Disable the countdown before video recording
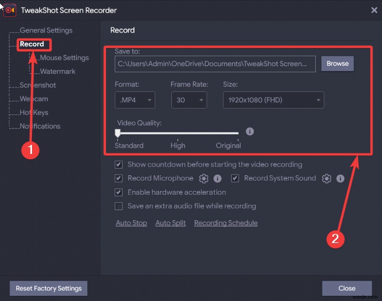 pyautogui.click(x=119, y=164)
